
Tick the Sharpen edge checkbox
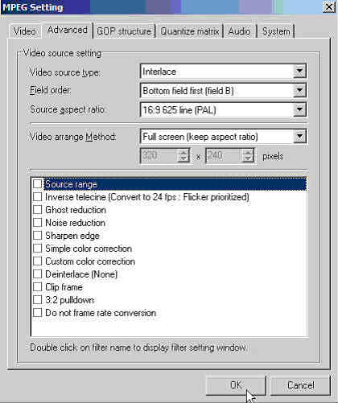(x=38, y=236)
